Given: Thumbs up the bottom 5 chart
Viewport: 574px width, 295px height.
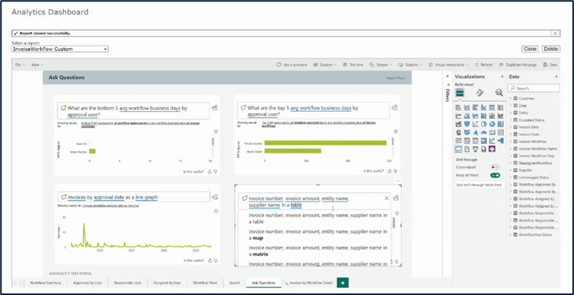Looking at the screenshot, I should (210, 171).
